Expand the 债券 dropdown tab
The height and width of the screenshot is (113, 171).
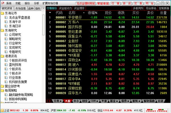coord(125,101)
